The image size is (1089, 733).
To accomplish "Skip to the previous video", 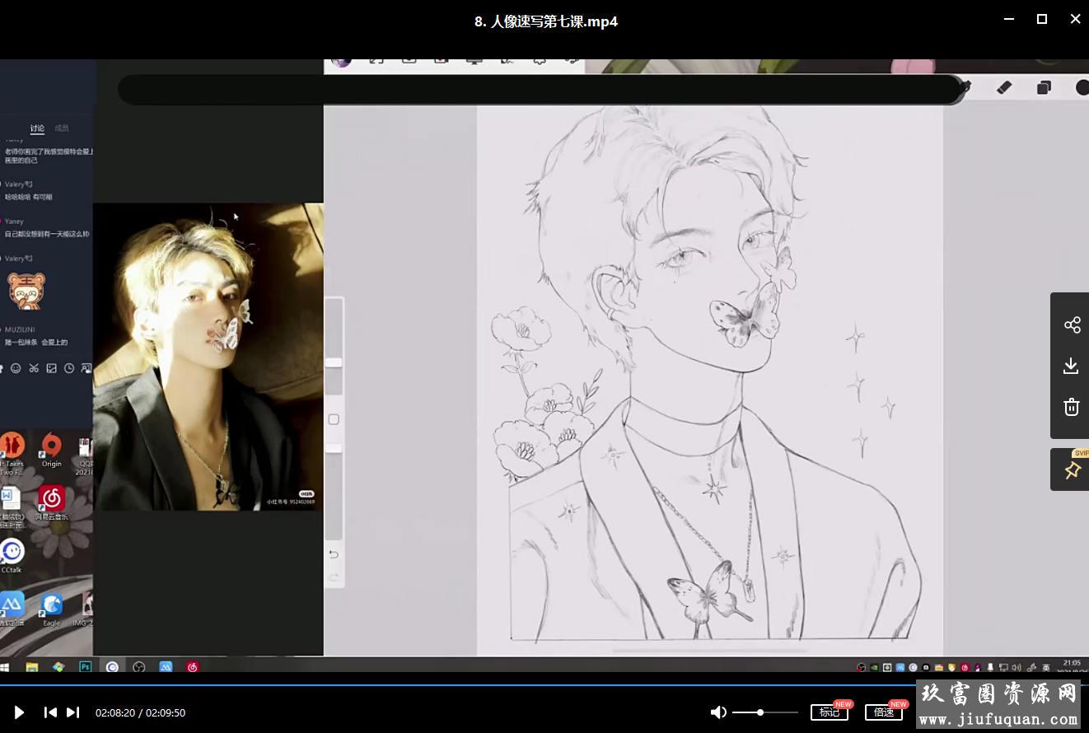I will coord(50,712).
